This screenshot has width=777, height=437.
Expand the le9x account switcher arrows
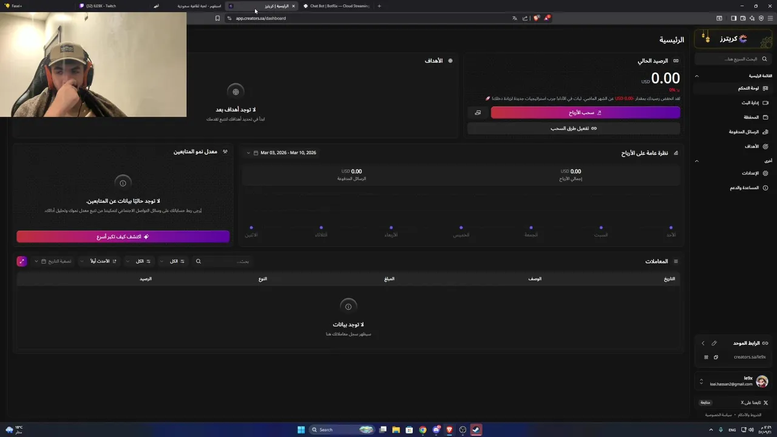701,382
